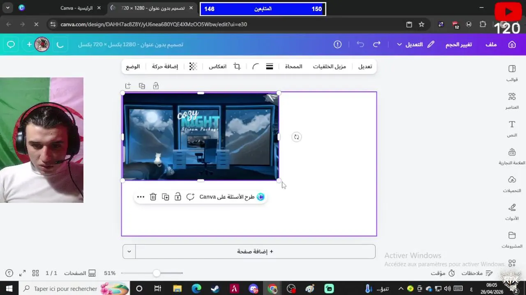The image size is (526, 295).
Task: Click the design title text in header
Action: tap(130, 44)
